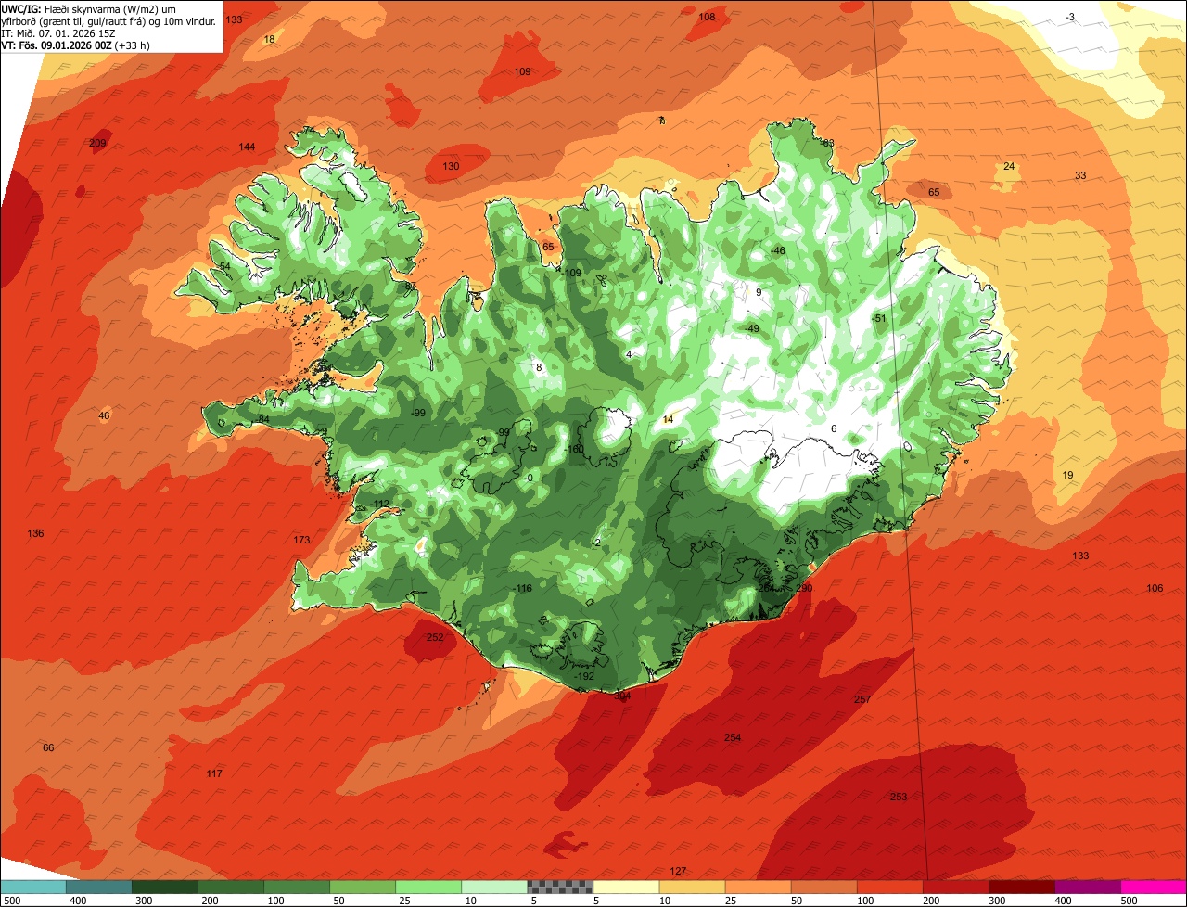Click the sea value 117
This screenshot has width=1187, height=907.
tap(214, 773)
